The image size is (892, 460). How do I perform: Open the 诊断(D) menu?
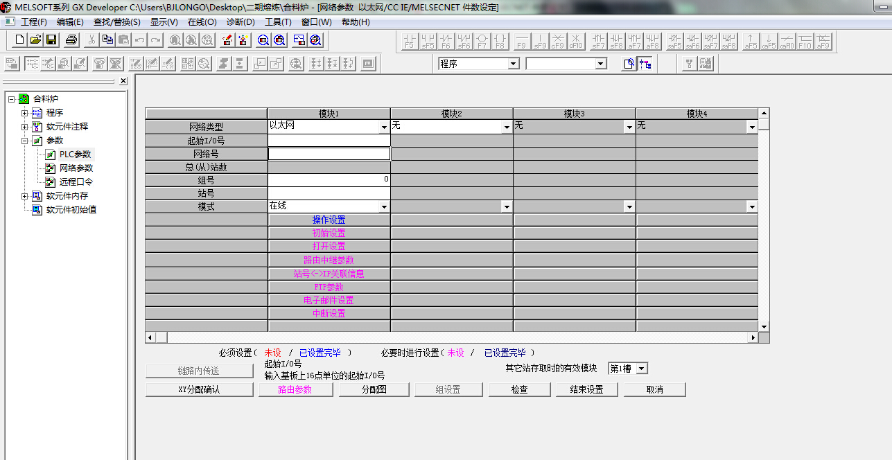(241, 21)
